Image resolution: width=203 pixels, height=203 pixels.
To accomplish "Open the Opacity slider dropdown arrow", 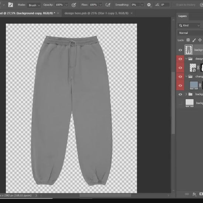I will coord(66,5).
